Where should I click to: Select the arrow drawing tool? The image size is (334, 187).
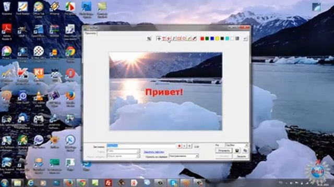[169, 38]
